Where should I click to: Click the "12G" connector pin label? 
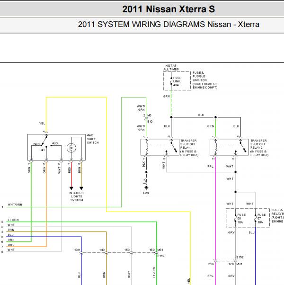pos(231,264)
